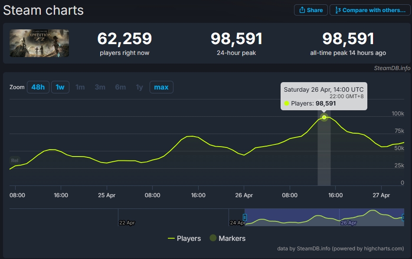This screenshot has height=259, width=412.
Task: Click the Players yellow line legend symbol
Action: point(171,238)
